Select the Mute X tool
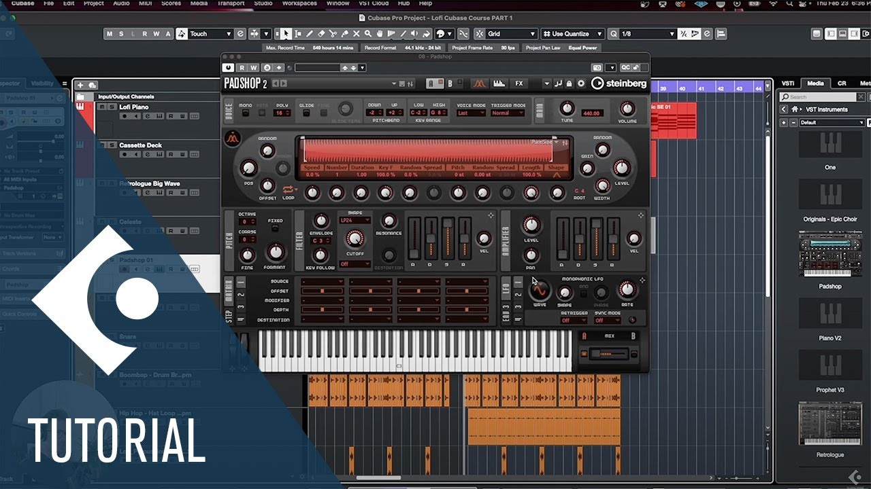The height and width of the screenshot is (489, 871). [356, 33]
